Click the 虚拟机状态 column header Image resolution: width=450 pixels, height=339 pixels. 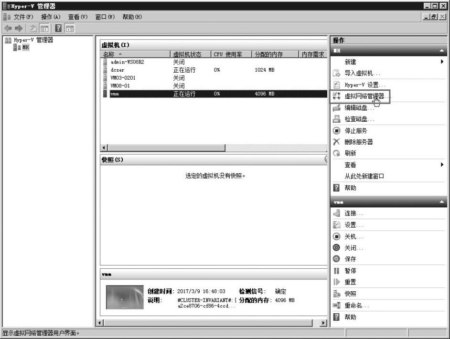click(191, 54)
